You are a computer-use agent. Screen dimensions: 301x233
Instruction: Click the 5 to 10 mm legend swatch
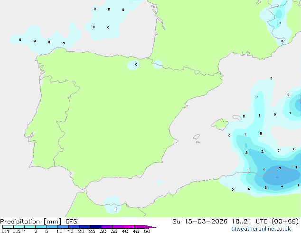click(x=52, y=227)
